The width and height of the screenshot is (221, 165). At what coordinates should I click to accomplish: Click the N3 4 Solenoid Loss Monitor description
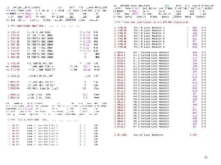click(151, 88)
